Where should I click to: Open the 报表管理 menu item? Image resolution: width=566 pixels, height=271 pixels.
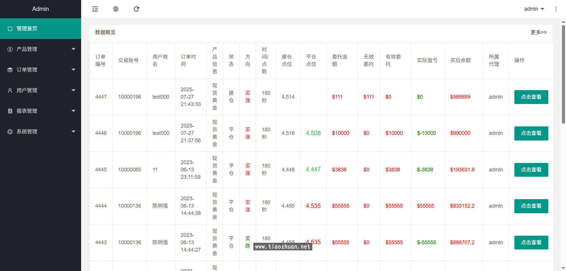click(x=40, y=111)
